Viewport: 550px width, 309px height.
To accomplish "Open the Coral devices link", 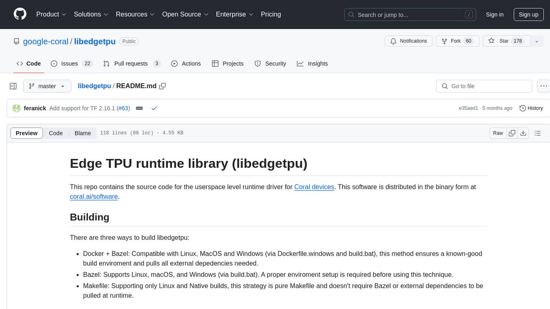I will (x=314, y=187).
